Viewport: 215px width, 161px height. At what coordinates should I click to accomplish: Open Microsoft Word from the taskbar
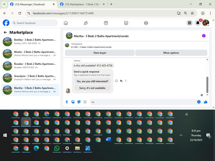[108, 140]
